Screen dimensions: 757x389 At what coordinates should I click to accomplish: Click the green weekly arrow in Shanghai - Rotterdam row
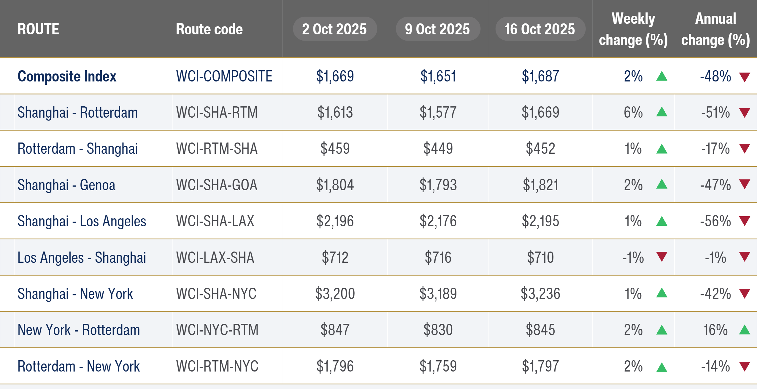click(661, 112)
